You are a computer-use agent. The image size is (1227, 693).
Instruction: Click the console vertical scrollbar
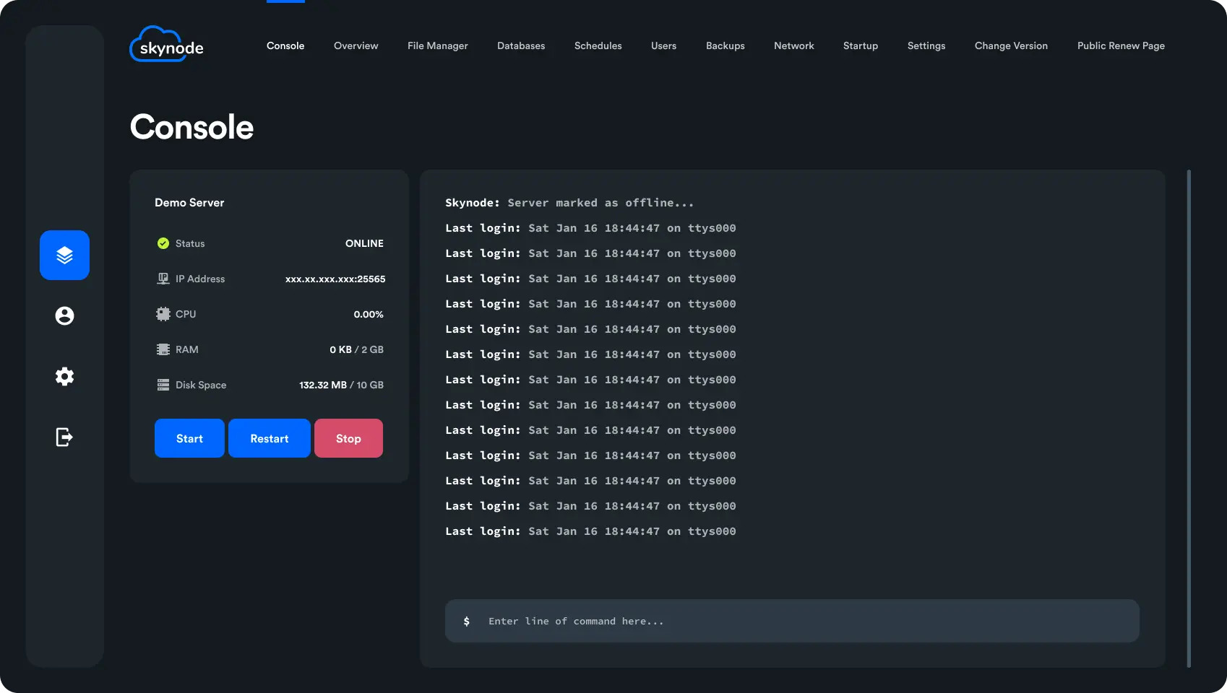pyautogui.click(x=1189, y=419)
